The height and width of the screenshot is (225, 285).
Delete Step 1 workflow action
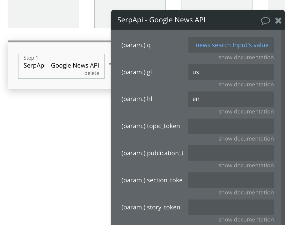pos(92,73)
